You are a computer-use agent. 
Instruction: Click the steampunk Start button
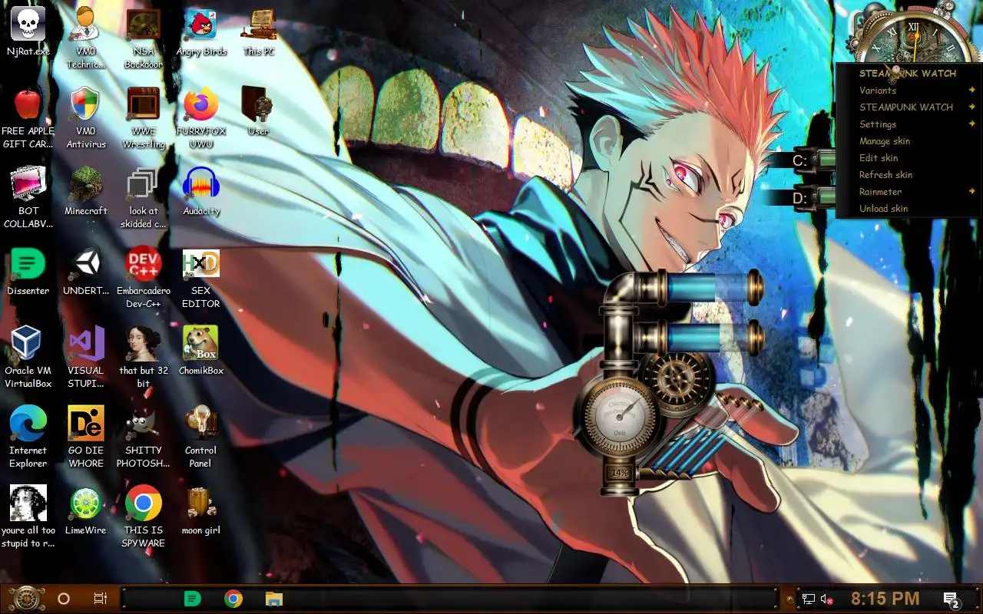tap(26, 599)
